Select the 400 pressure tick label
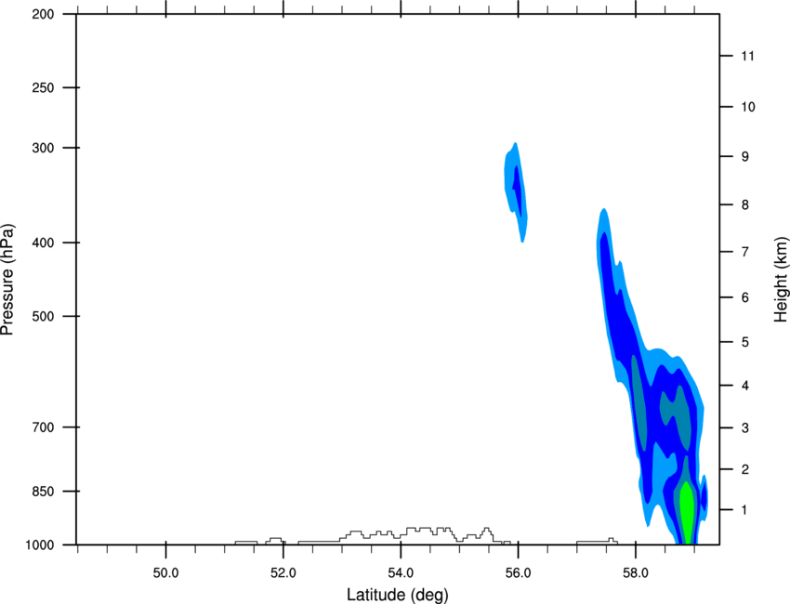This screenshot has width=790, height=604. [43, 243]
